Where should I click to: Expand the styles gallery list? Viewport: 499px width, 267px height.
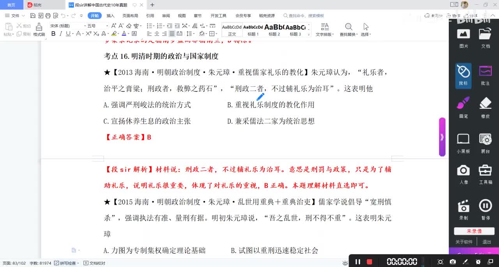pyautogui.click(x=309, y=34)
